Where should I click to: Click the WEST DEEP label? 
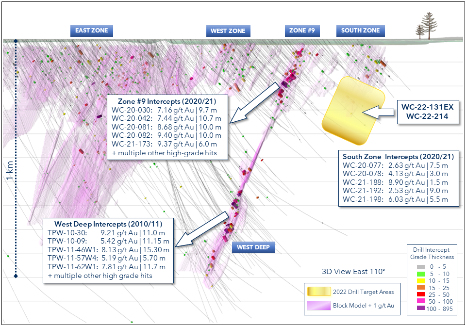(x=253, y=247)
